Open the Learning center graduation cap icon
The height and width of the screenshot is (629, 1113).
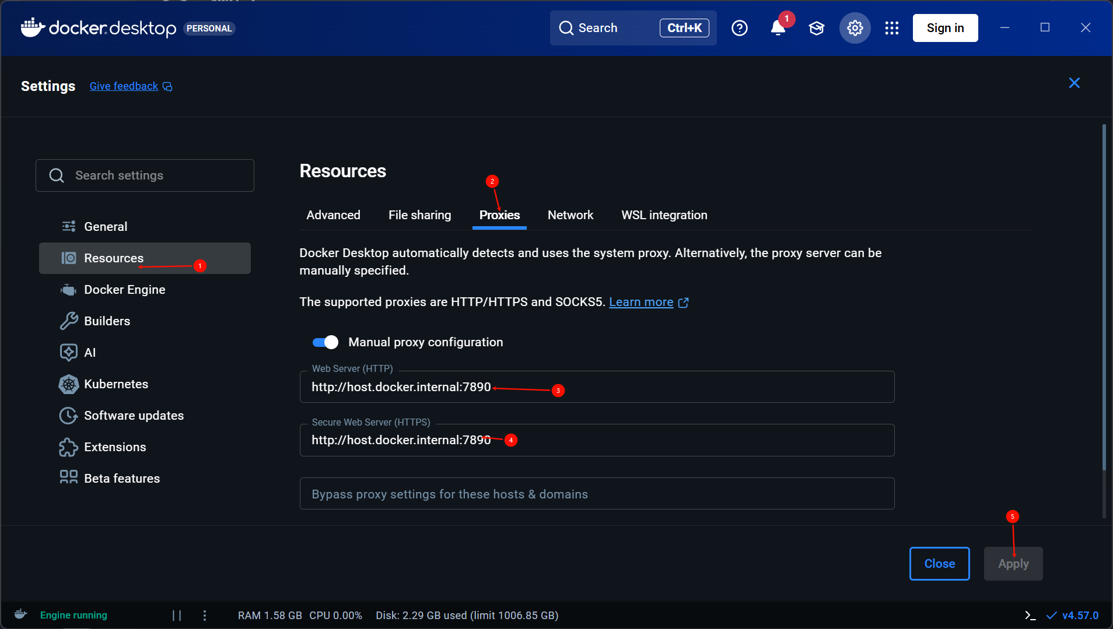[816, 28]
